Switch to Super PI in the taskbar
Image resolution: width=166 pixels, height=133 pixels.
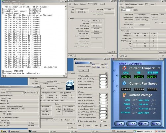(144, 131)
